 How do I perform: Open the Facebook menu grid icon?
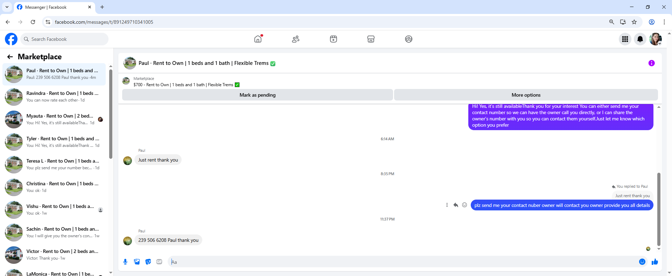[x=625, y=39]
